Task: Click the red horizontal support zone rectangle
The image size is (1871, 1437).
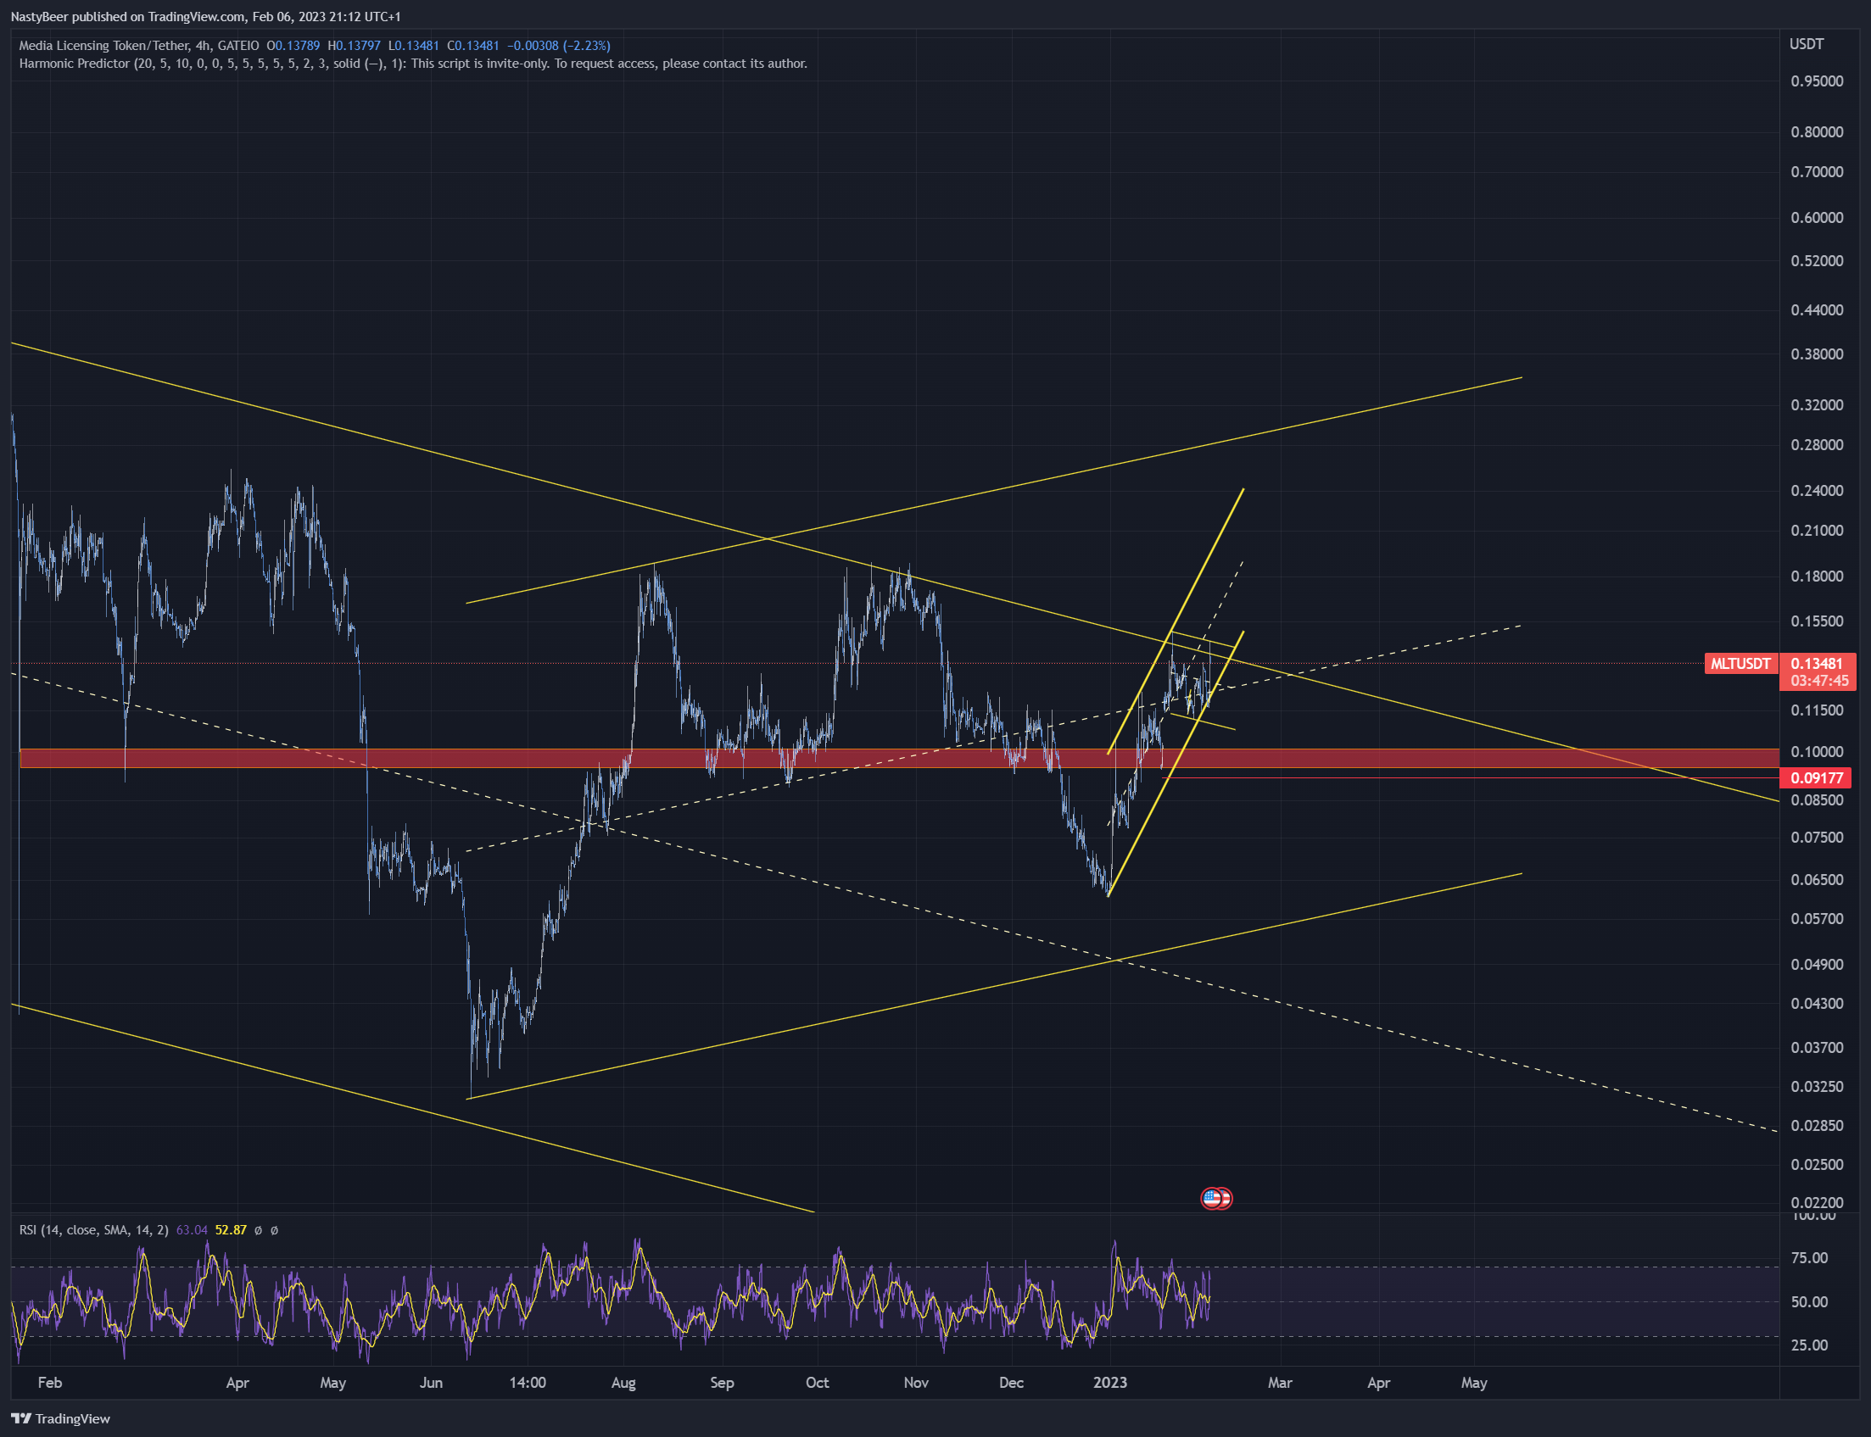Action: tap(899, 758)
